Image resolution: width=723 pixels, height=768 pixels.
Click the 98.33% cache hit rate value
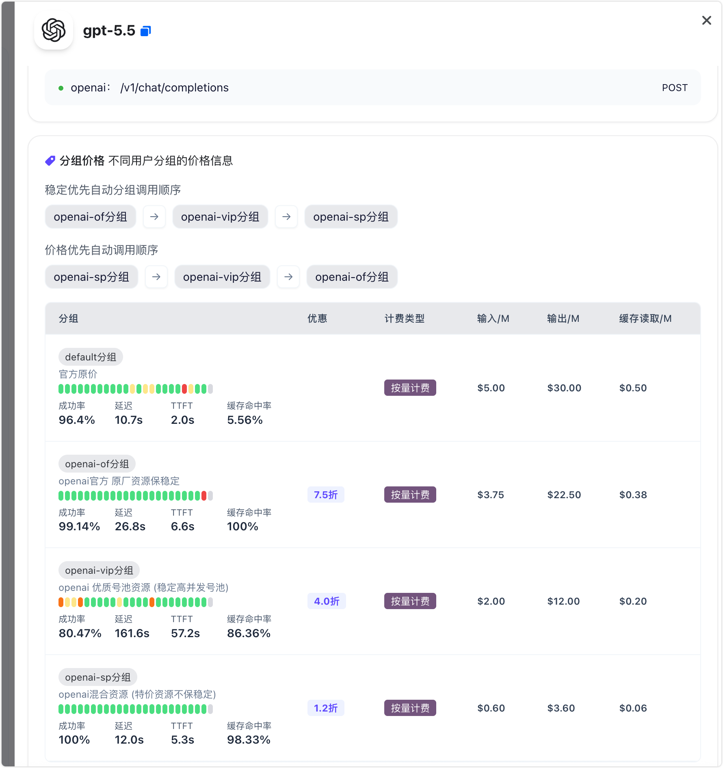pyautogui.click(x=249, y=740)
